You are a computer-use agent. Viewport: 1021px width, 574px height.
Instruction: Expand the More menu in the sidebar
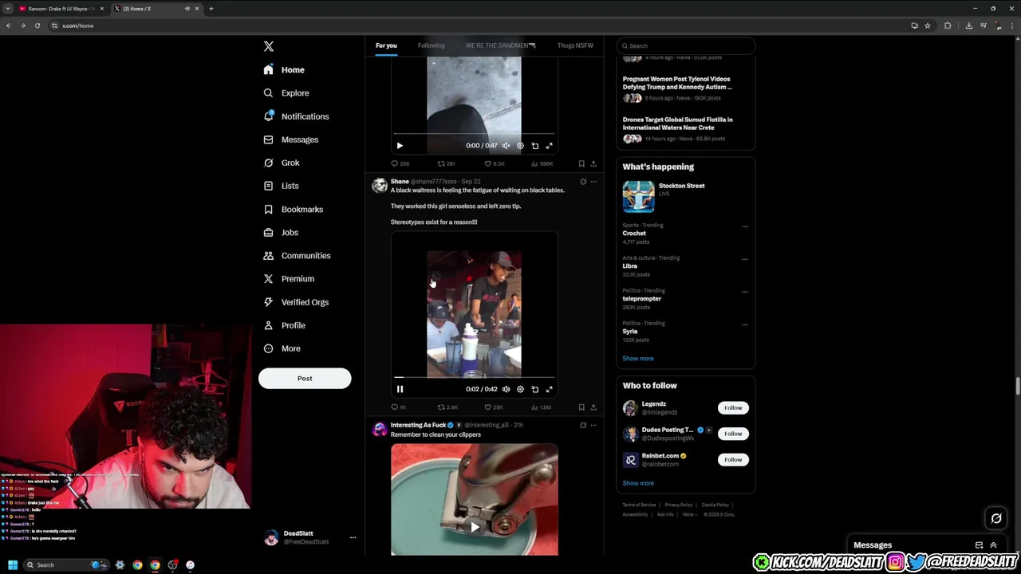(282, 348)
